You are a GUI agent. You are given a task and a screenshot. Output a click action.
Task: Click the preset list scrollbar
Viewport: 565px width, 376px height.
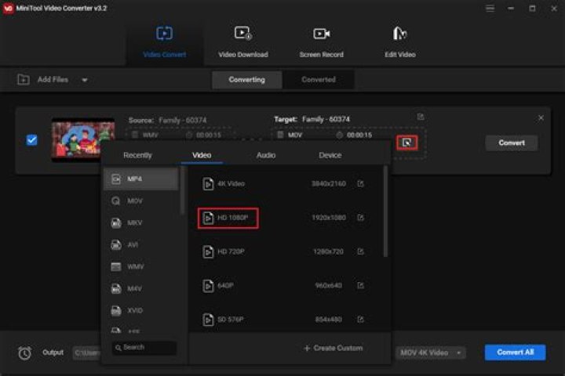385,211
